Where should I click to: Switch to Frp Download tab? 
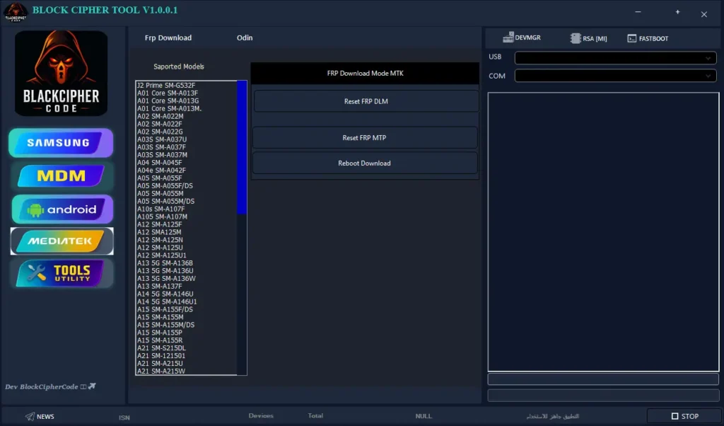pyautogui.click(x=168, y=38)
